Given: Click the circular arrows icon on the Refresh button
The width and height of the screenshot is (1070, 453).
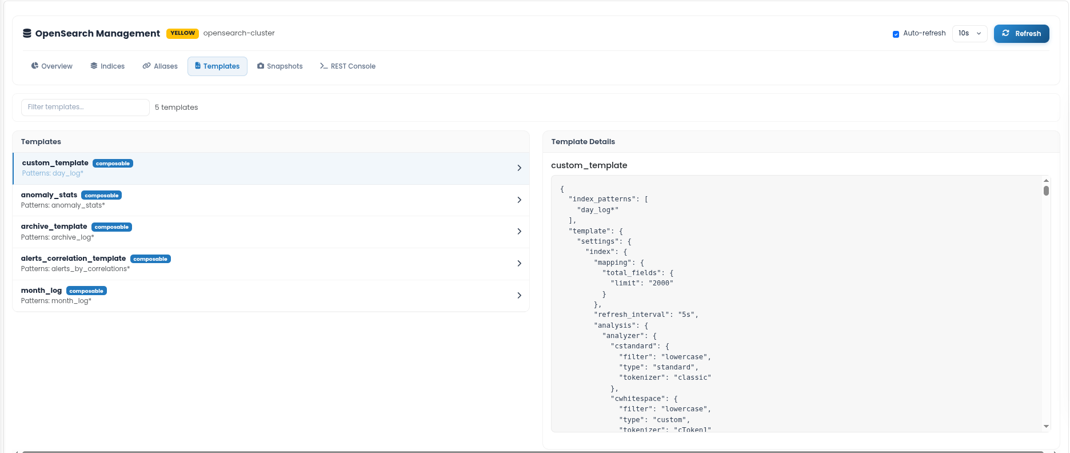Looking at the screenshot, I should click(x=1006, y=33).
